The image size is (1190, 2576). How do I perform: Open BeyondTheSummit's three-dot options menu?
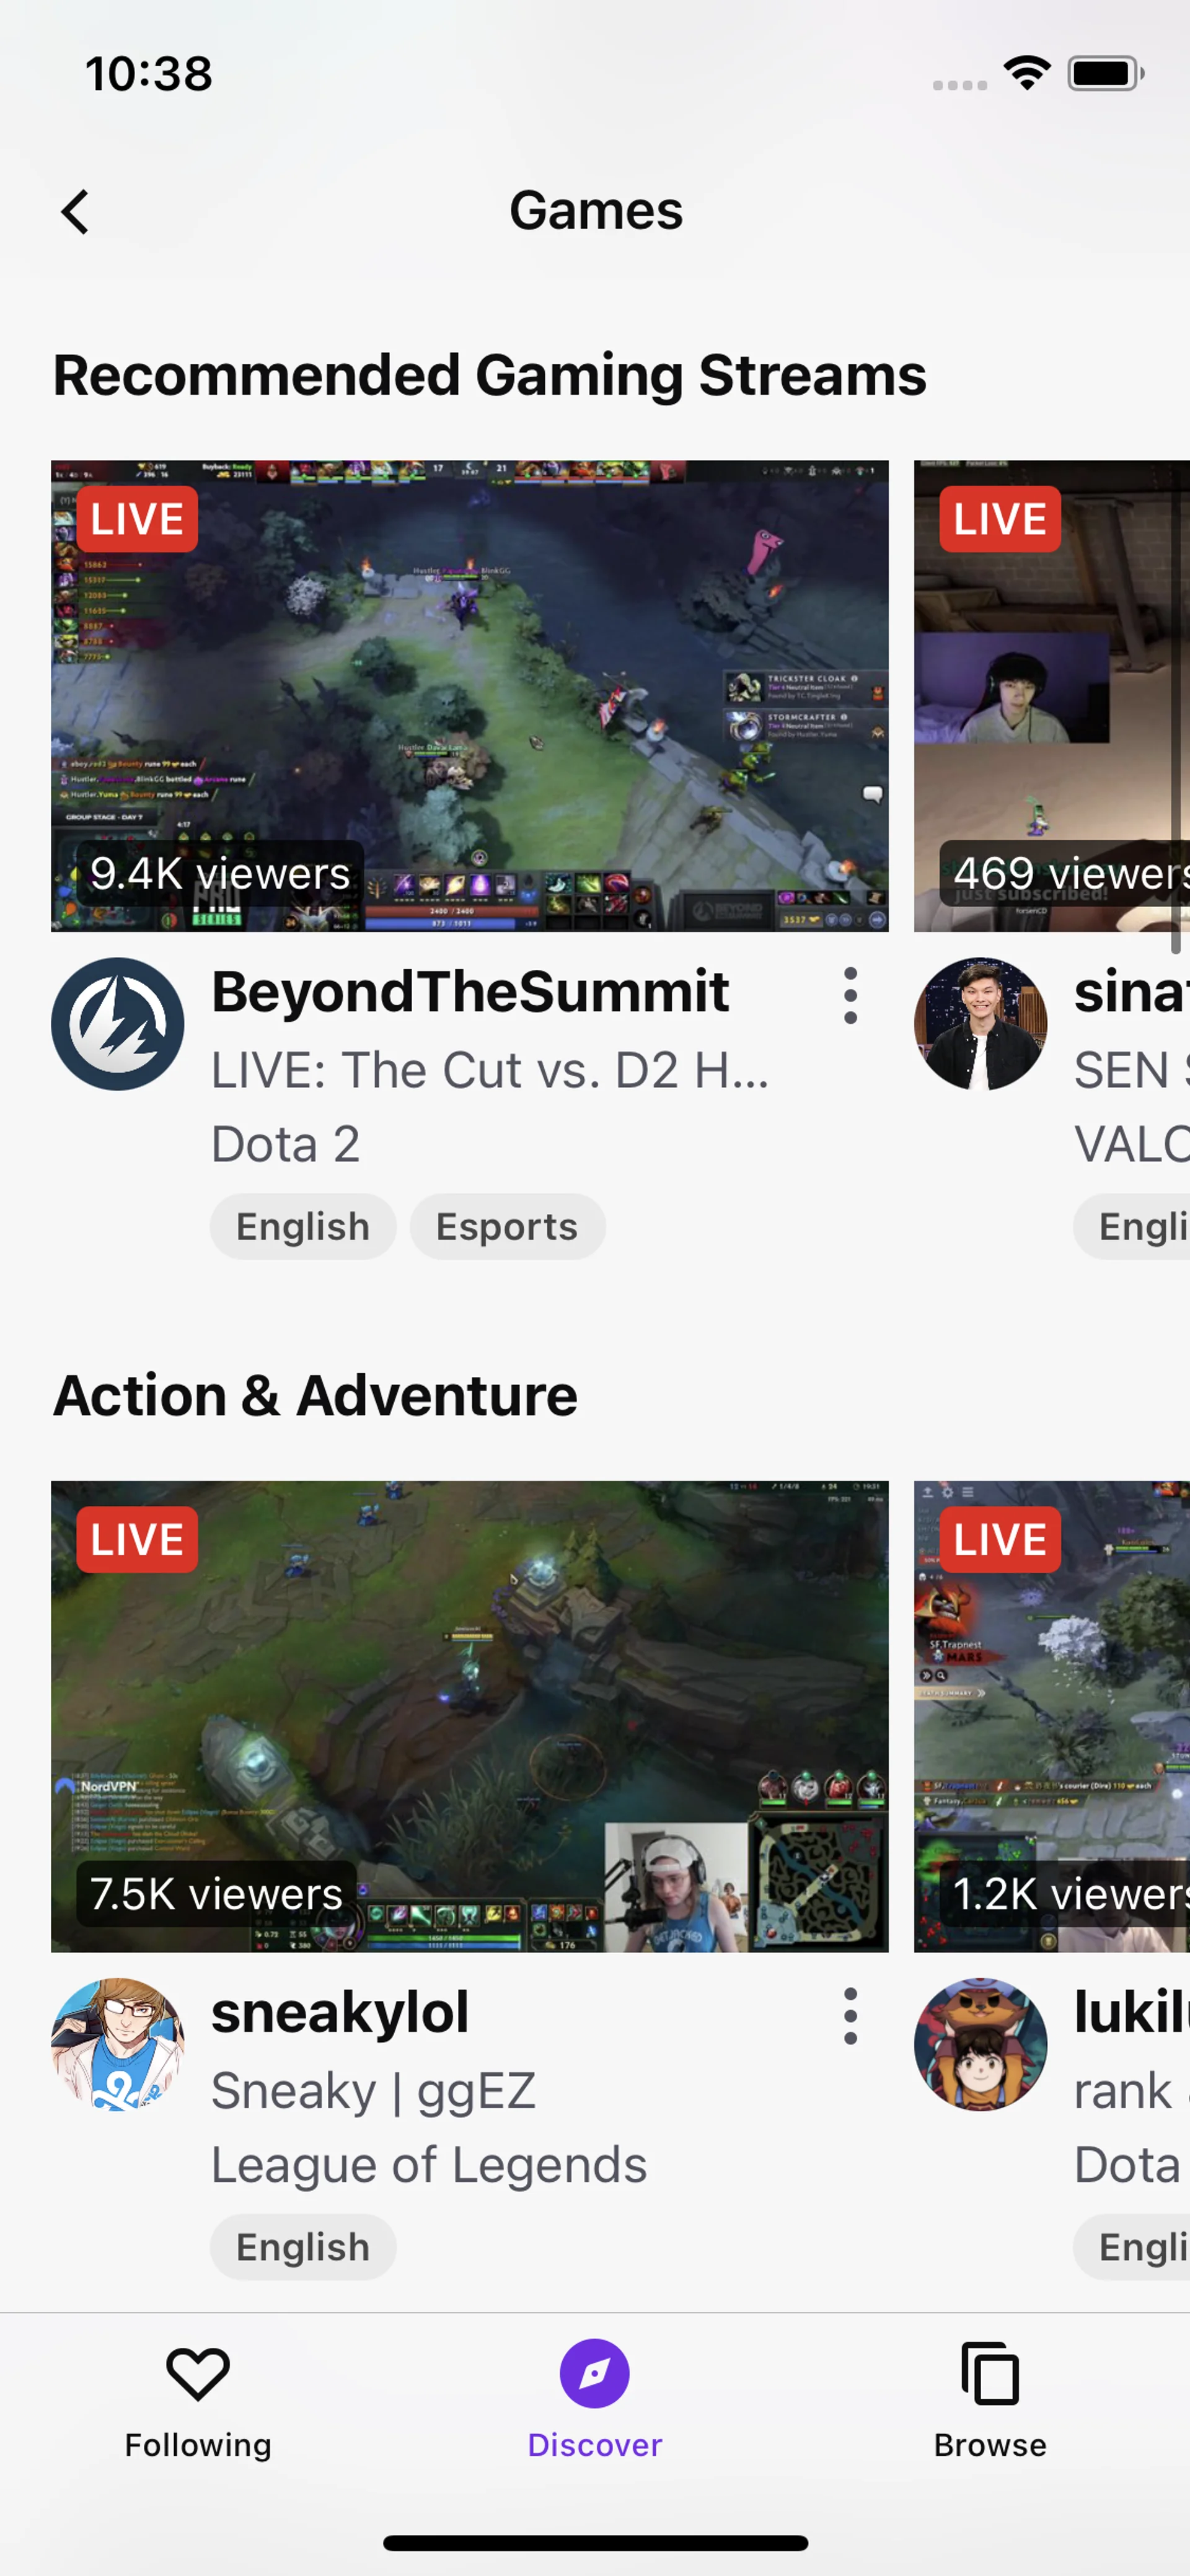pos(850,995)
